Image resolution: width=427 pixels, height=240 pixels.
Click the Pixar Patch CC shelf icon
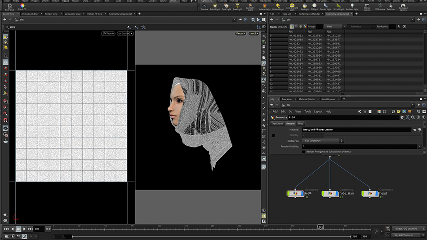point(21,6)
